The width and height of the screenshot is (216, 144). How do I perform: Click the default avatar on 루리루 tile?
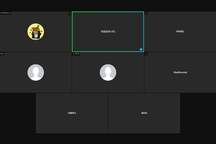pos(108,72)
